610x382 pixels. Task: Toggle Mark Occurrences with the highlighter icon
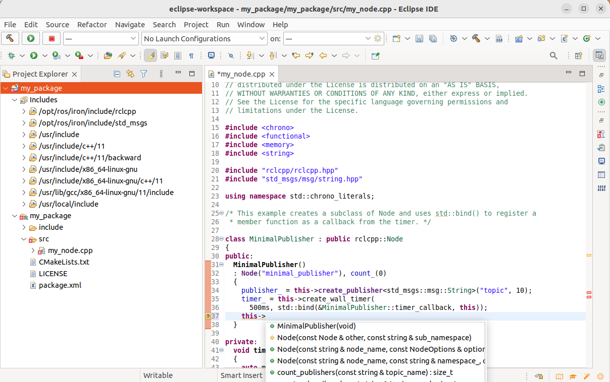click(150, 54)
